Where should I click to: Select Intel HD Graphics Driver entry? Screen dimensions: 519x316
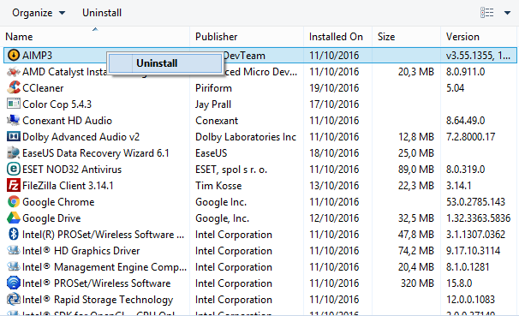pos(81,250)
